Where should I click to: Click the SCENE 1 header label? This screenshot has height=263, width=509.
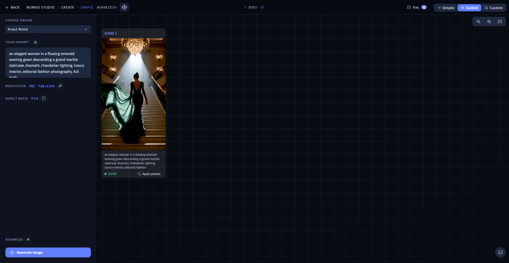[x=111, y=33]
